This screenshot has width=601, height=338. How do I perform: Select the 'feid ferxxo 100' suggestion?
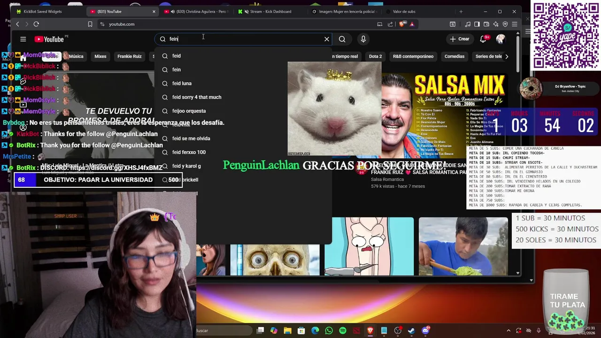[243, 152]
